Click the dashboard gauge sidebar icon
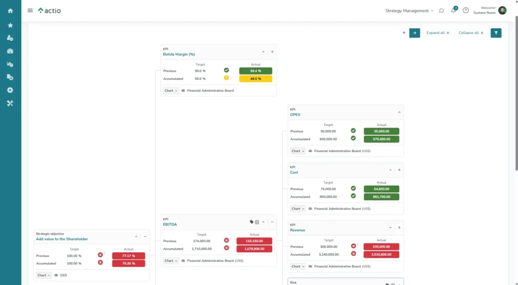This screenshot has height=285, width=518. coord(10,51)
